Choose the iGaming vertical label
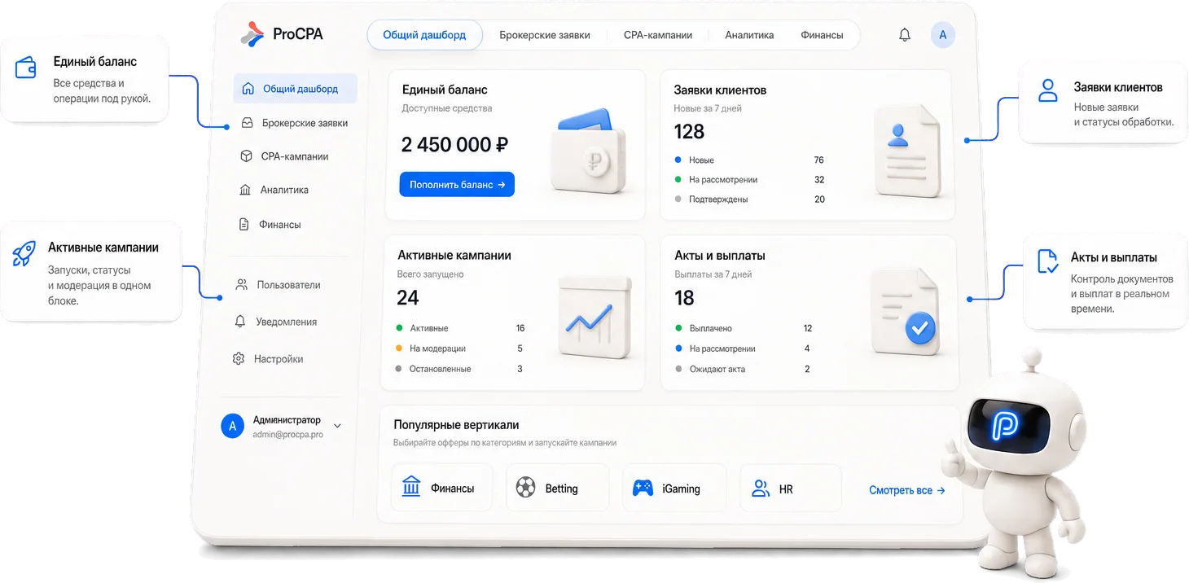 (681, 489)
